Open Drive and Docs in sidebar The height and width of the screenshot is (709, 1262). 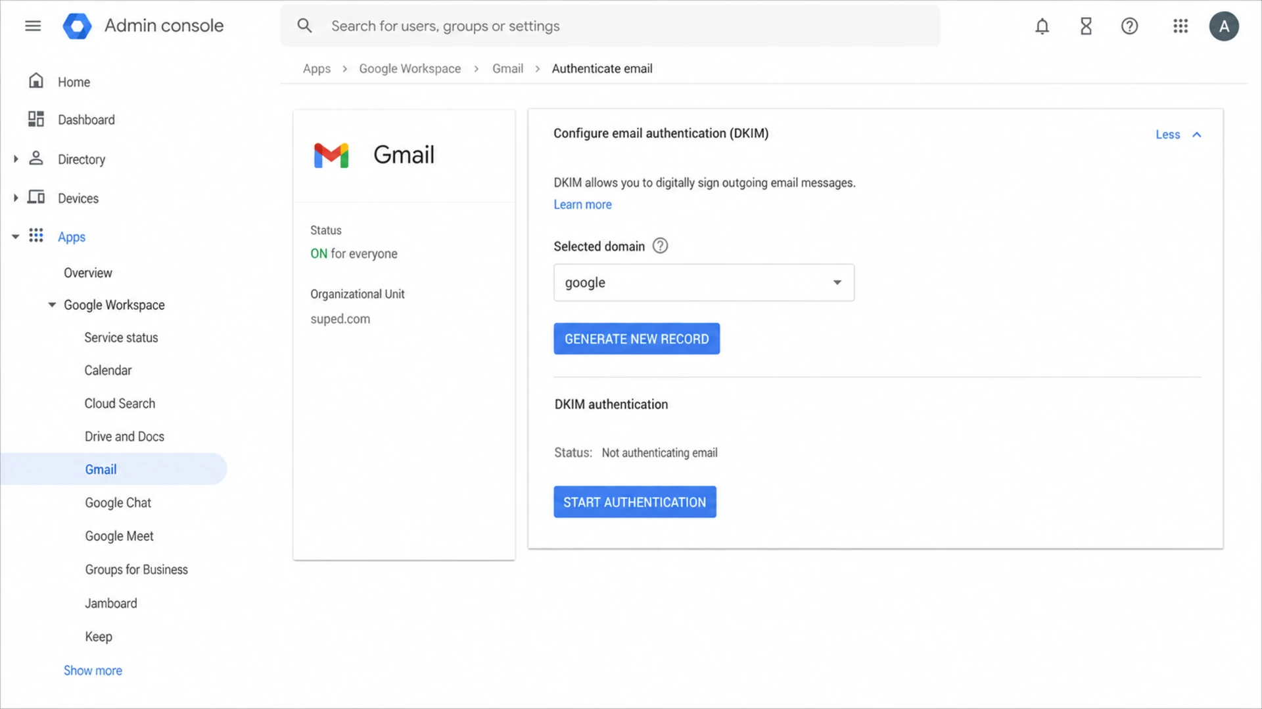[x=124, y=437]
